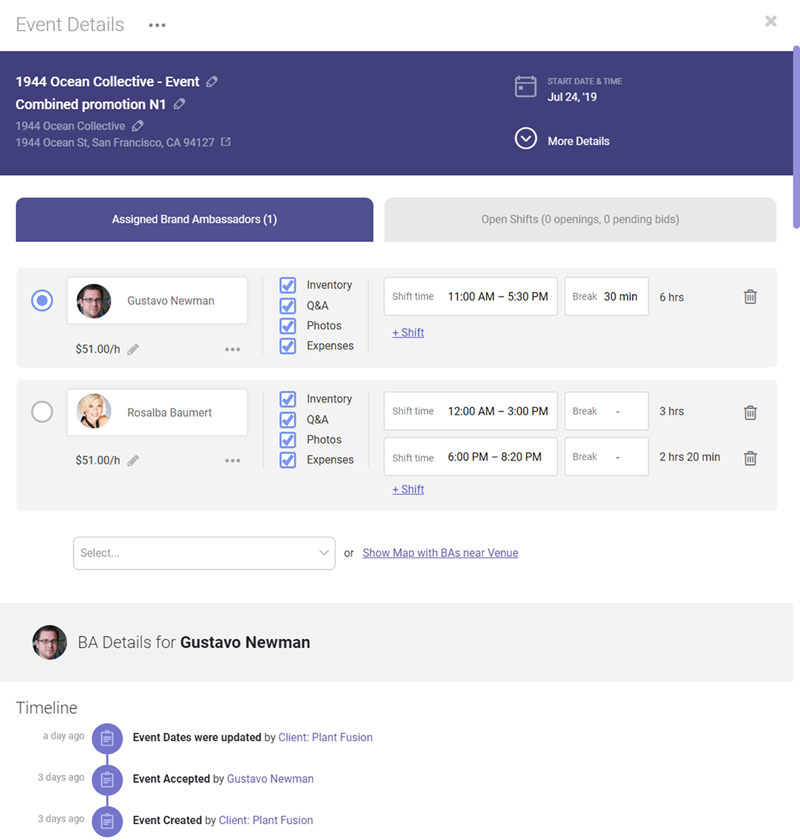Open the Select brand ambassador dropdown
Viewport: 800px width, 840px height.
204,553
